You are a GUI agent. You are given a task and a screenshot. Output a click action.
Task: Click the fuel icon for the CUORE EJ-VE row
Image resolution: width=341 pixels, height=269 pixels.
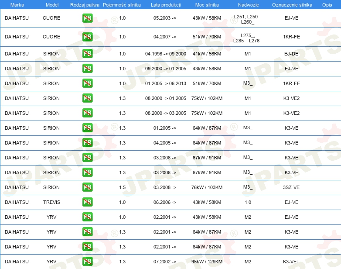coord(87,18)
